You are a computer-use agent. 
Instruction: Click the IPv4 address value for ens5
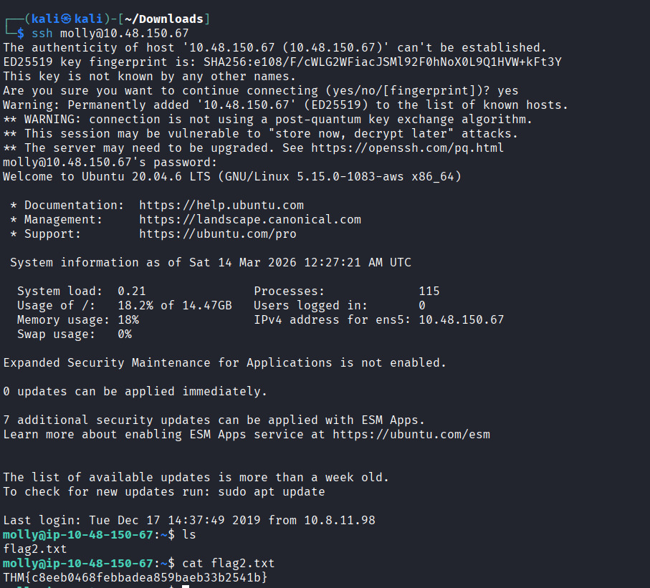pos(461,320)
